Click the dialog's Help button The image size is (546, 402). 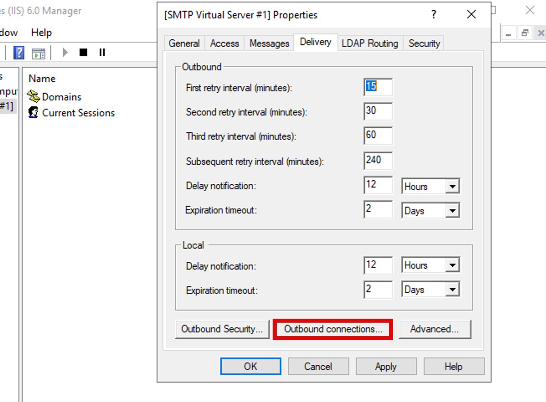(x=453, y=366)
